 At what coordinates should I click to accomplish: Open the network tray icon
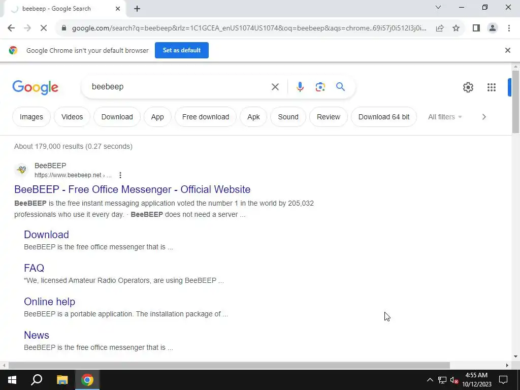tap(442, 380)
